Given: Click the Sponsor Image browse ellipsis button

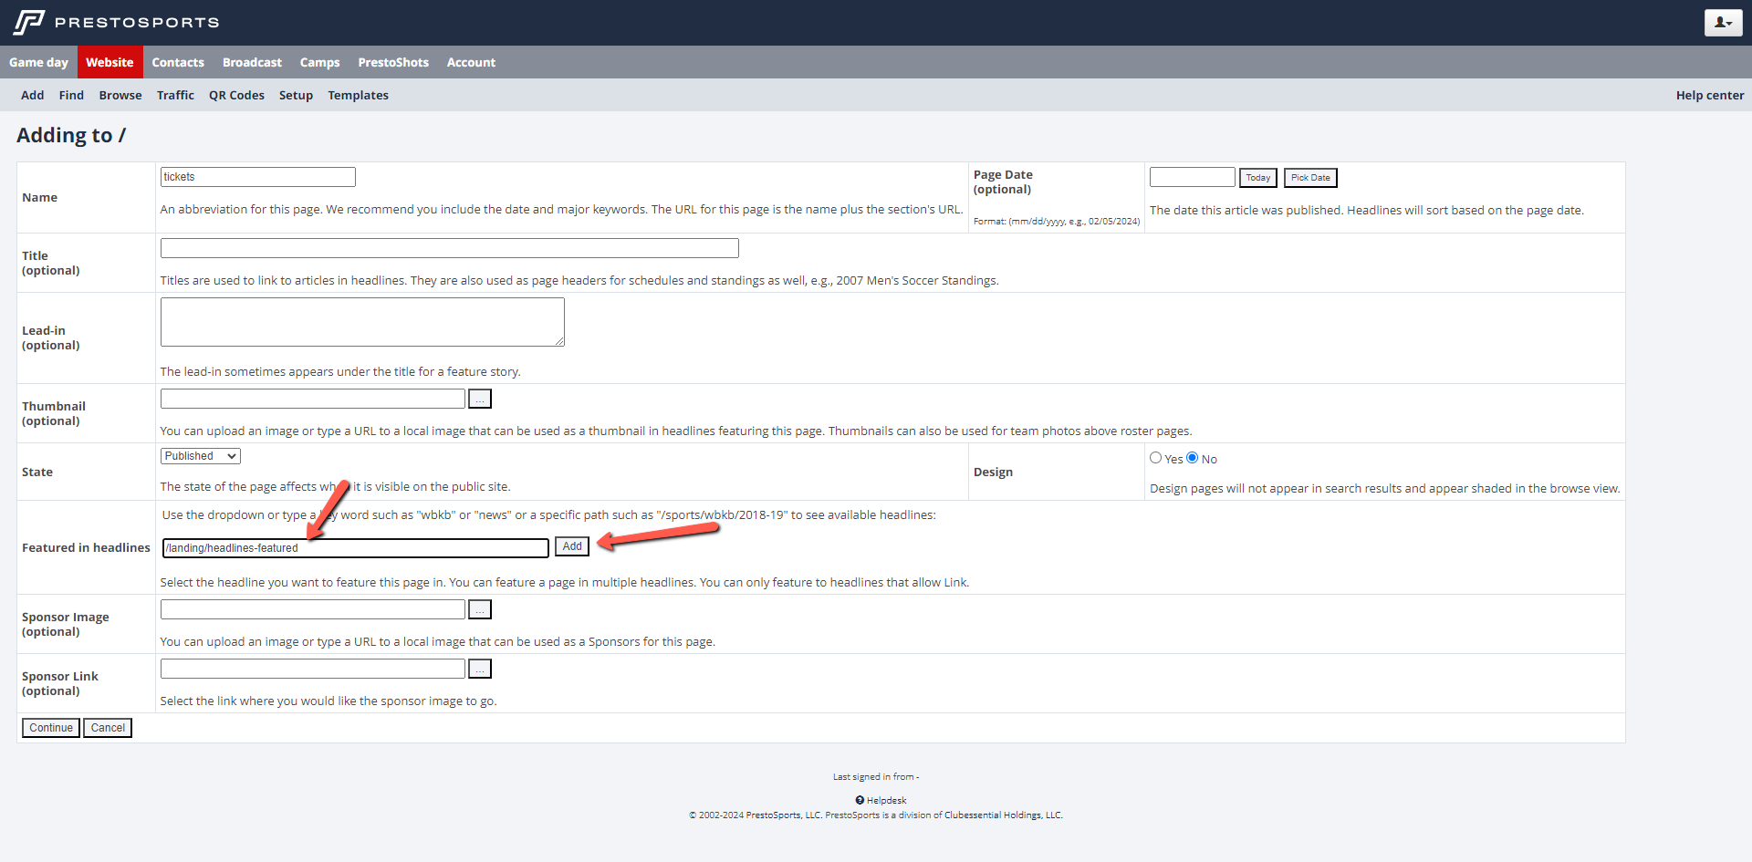Looking at the screenshot, I should tap(479, 609).
